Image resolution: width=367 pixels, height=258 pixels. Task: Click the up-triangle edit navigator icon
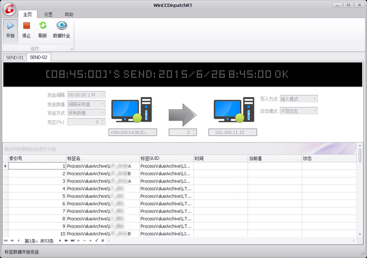pos(90,240)
